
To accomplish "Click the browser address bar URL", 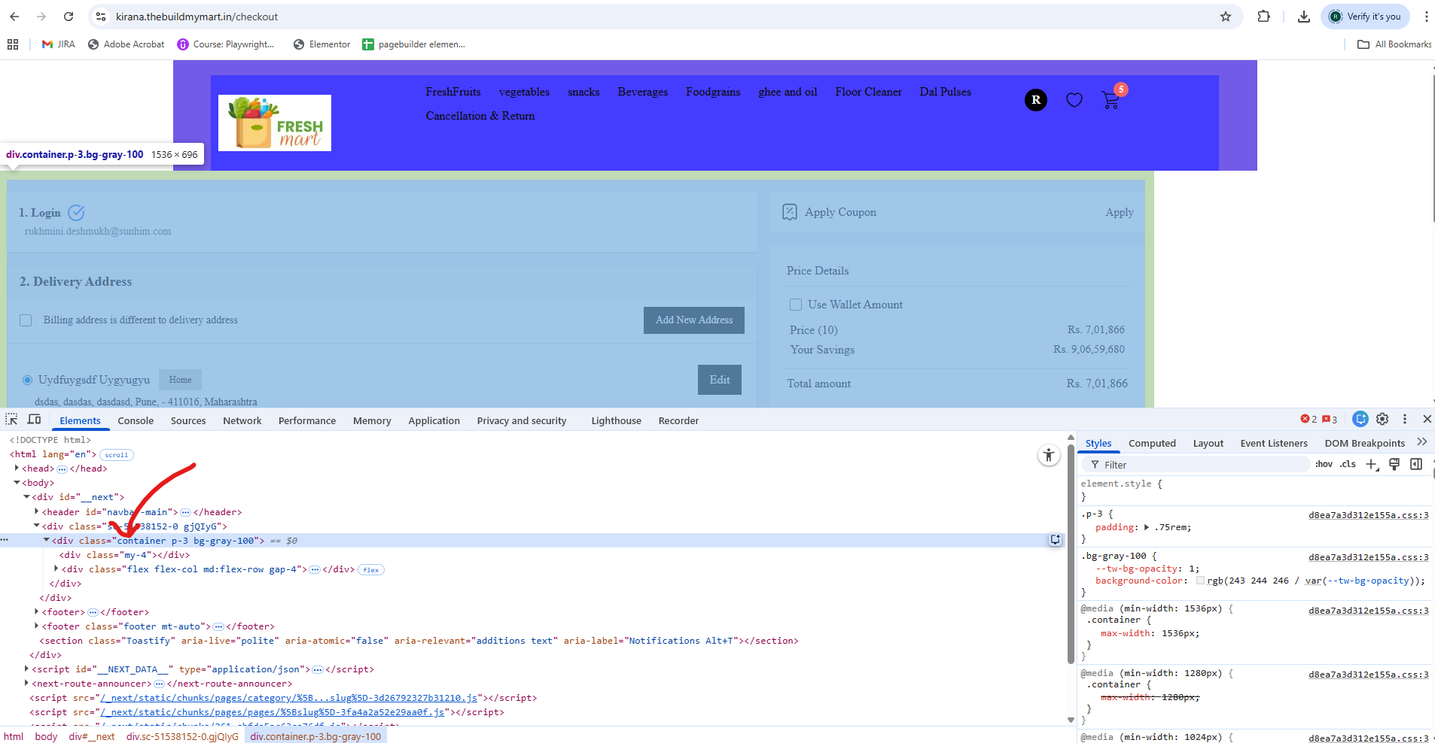I will tap(197, 17).
